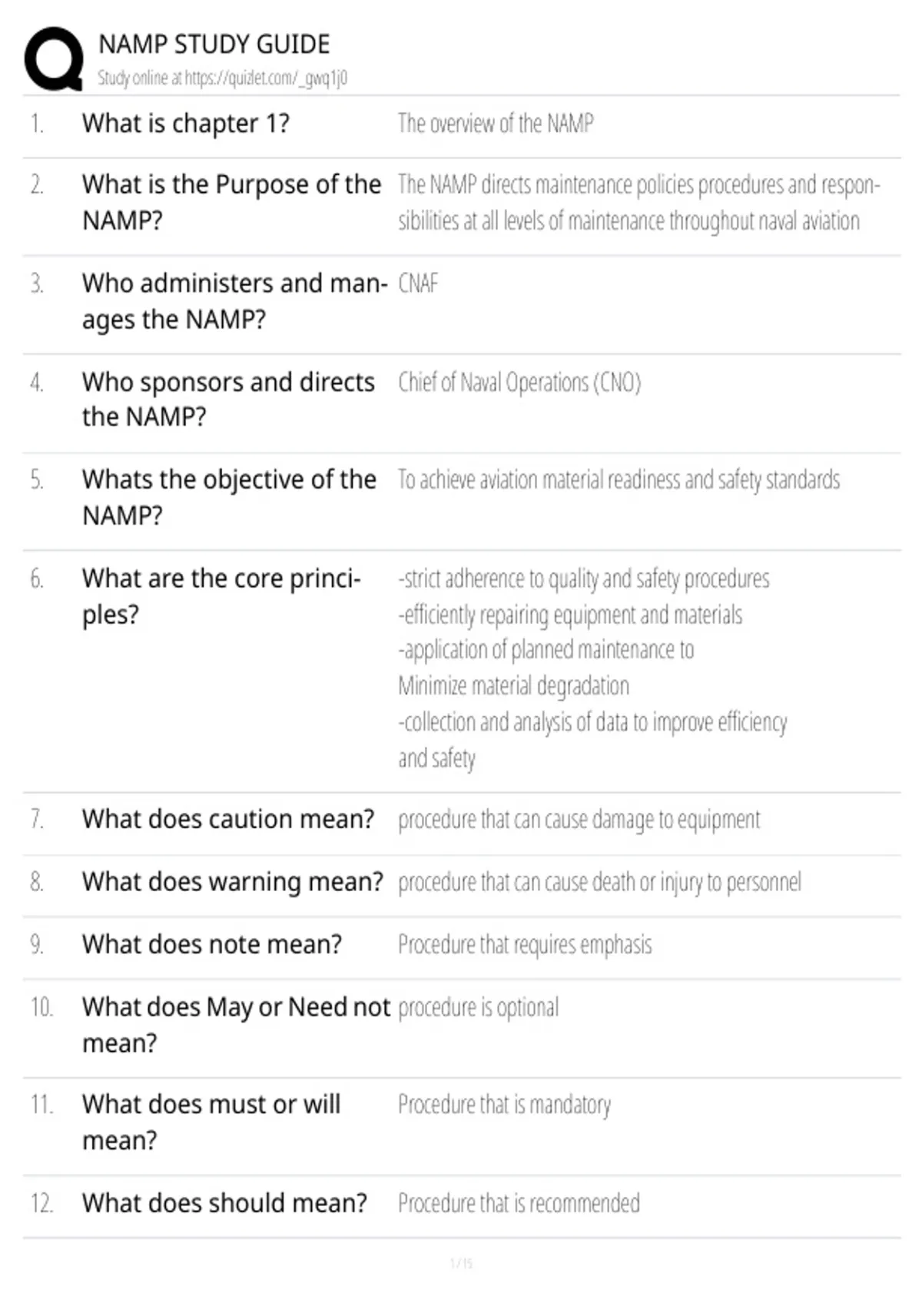This screenshot has height=1306, width=922.
Task: Click the 'What are the core principles?' question
Action: click(221, 596)
